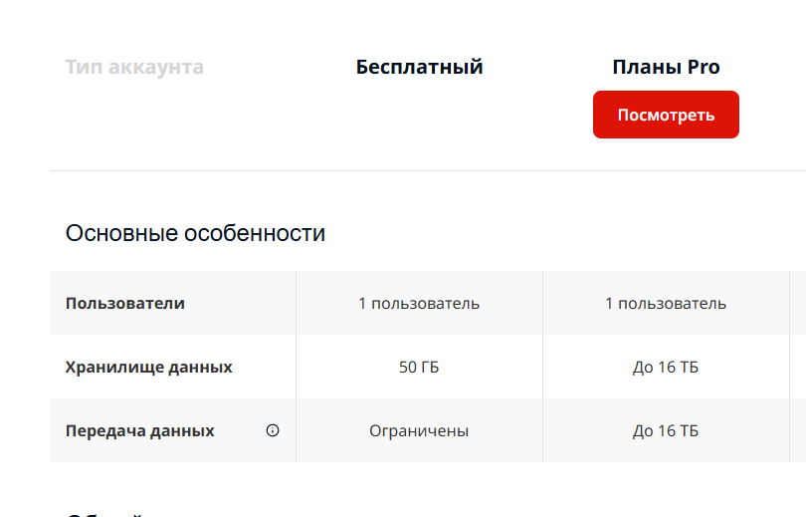Click empty area under the Бесплатный header
The image size is (806, 517).
coord(419,120)
